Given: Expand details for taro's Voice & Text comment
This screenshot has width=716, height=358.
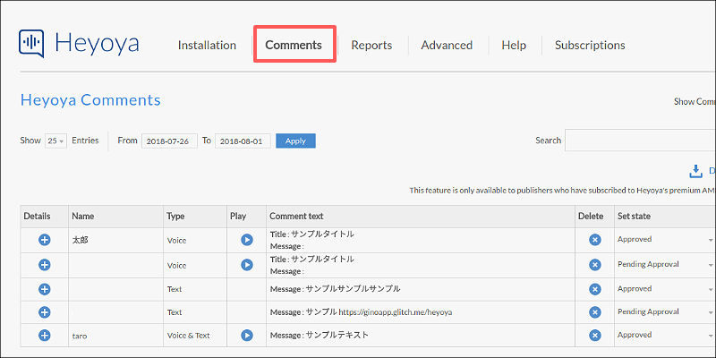Looking at the screenshot, I should click(44, 335).
